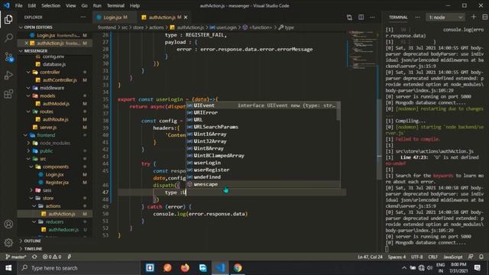Click the feedback icon in status bar

point(471,257)
